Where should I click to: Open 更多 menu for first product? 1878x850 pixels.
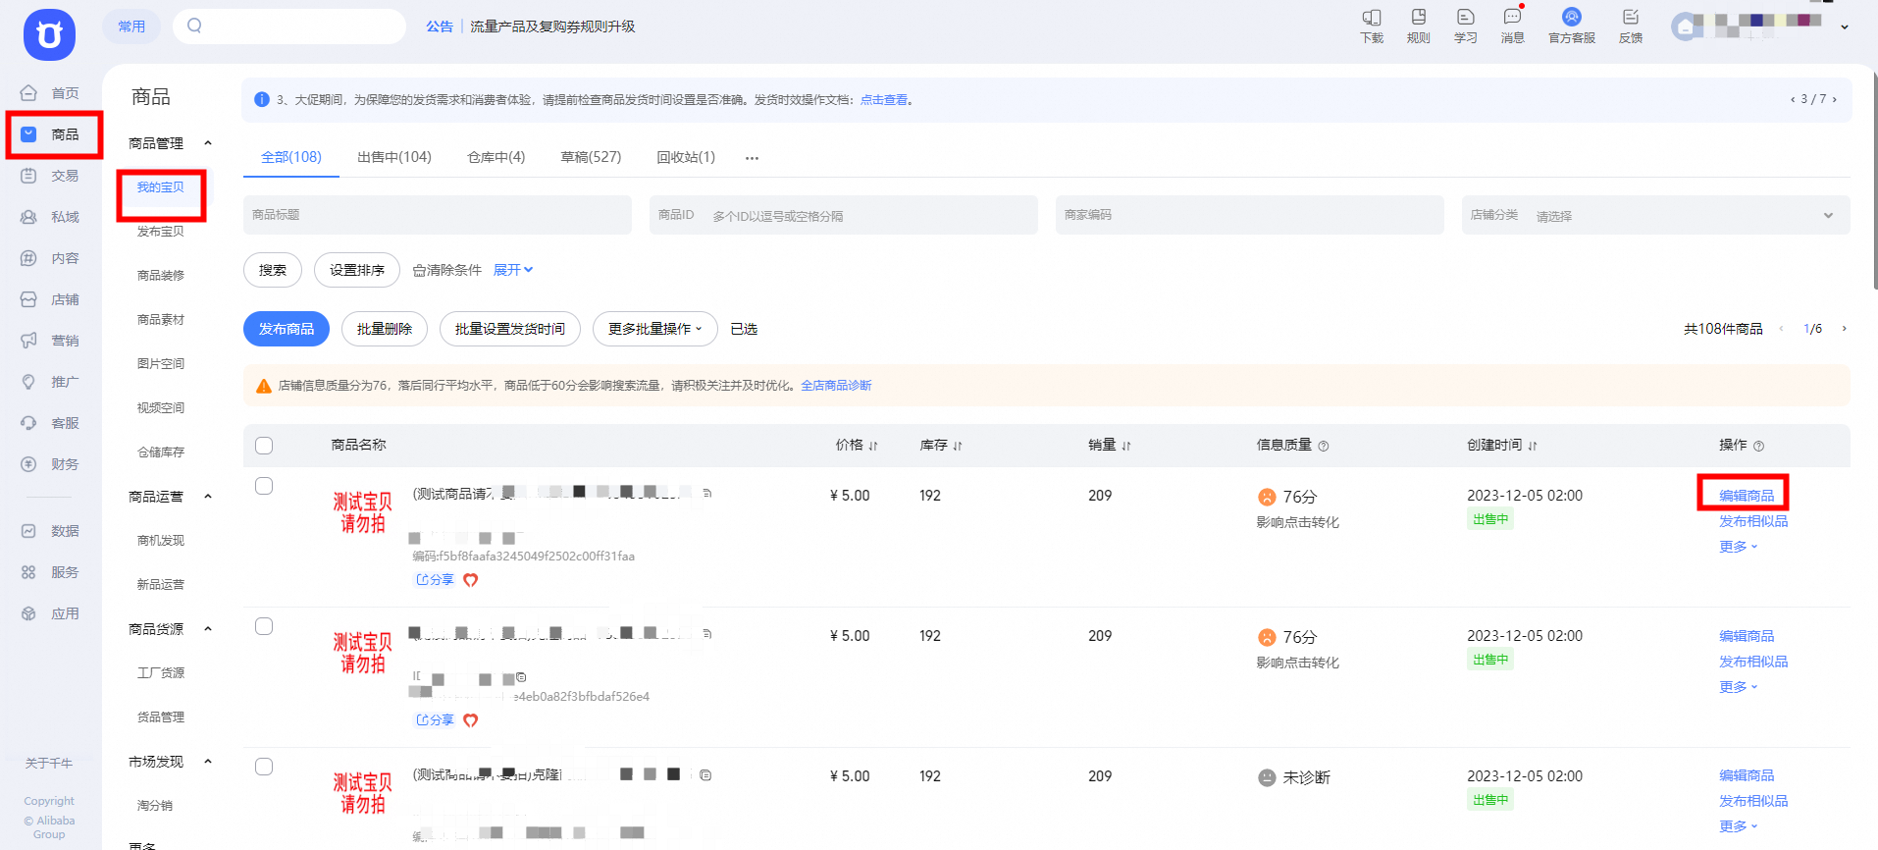tap(1739, 547)
